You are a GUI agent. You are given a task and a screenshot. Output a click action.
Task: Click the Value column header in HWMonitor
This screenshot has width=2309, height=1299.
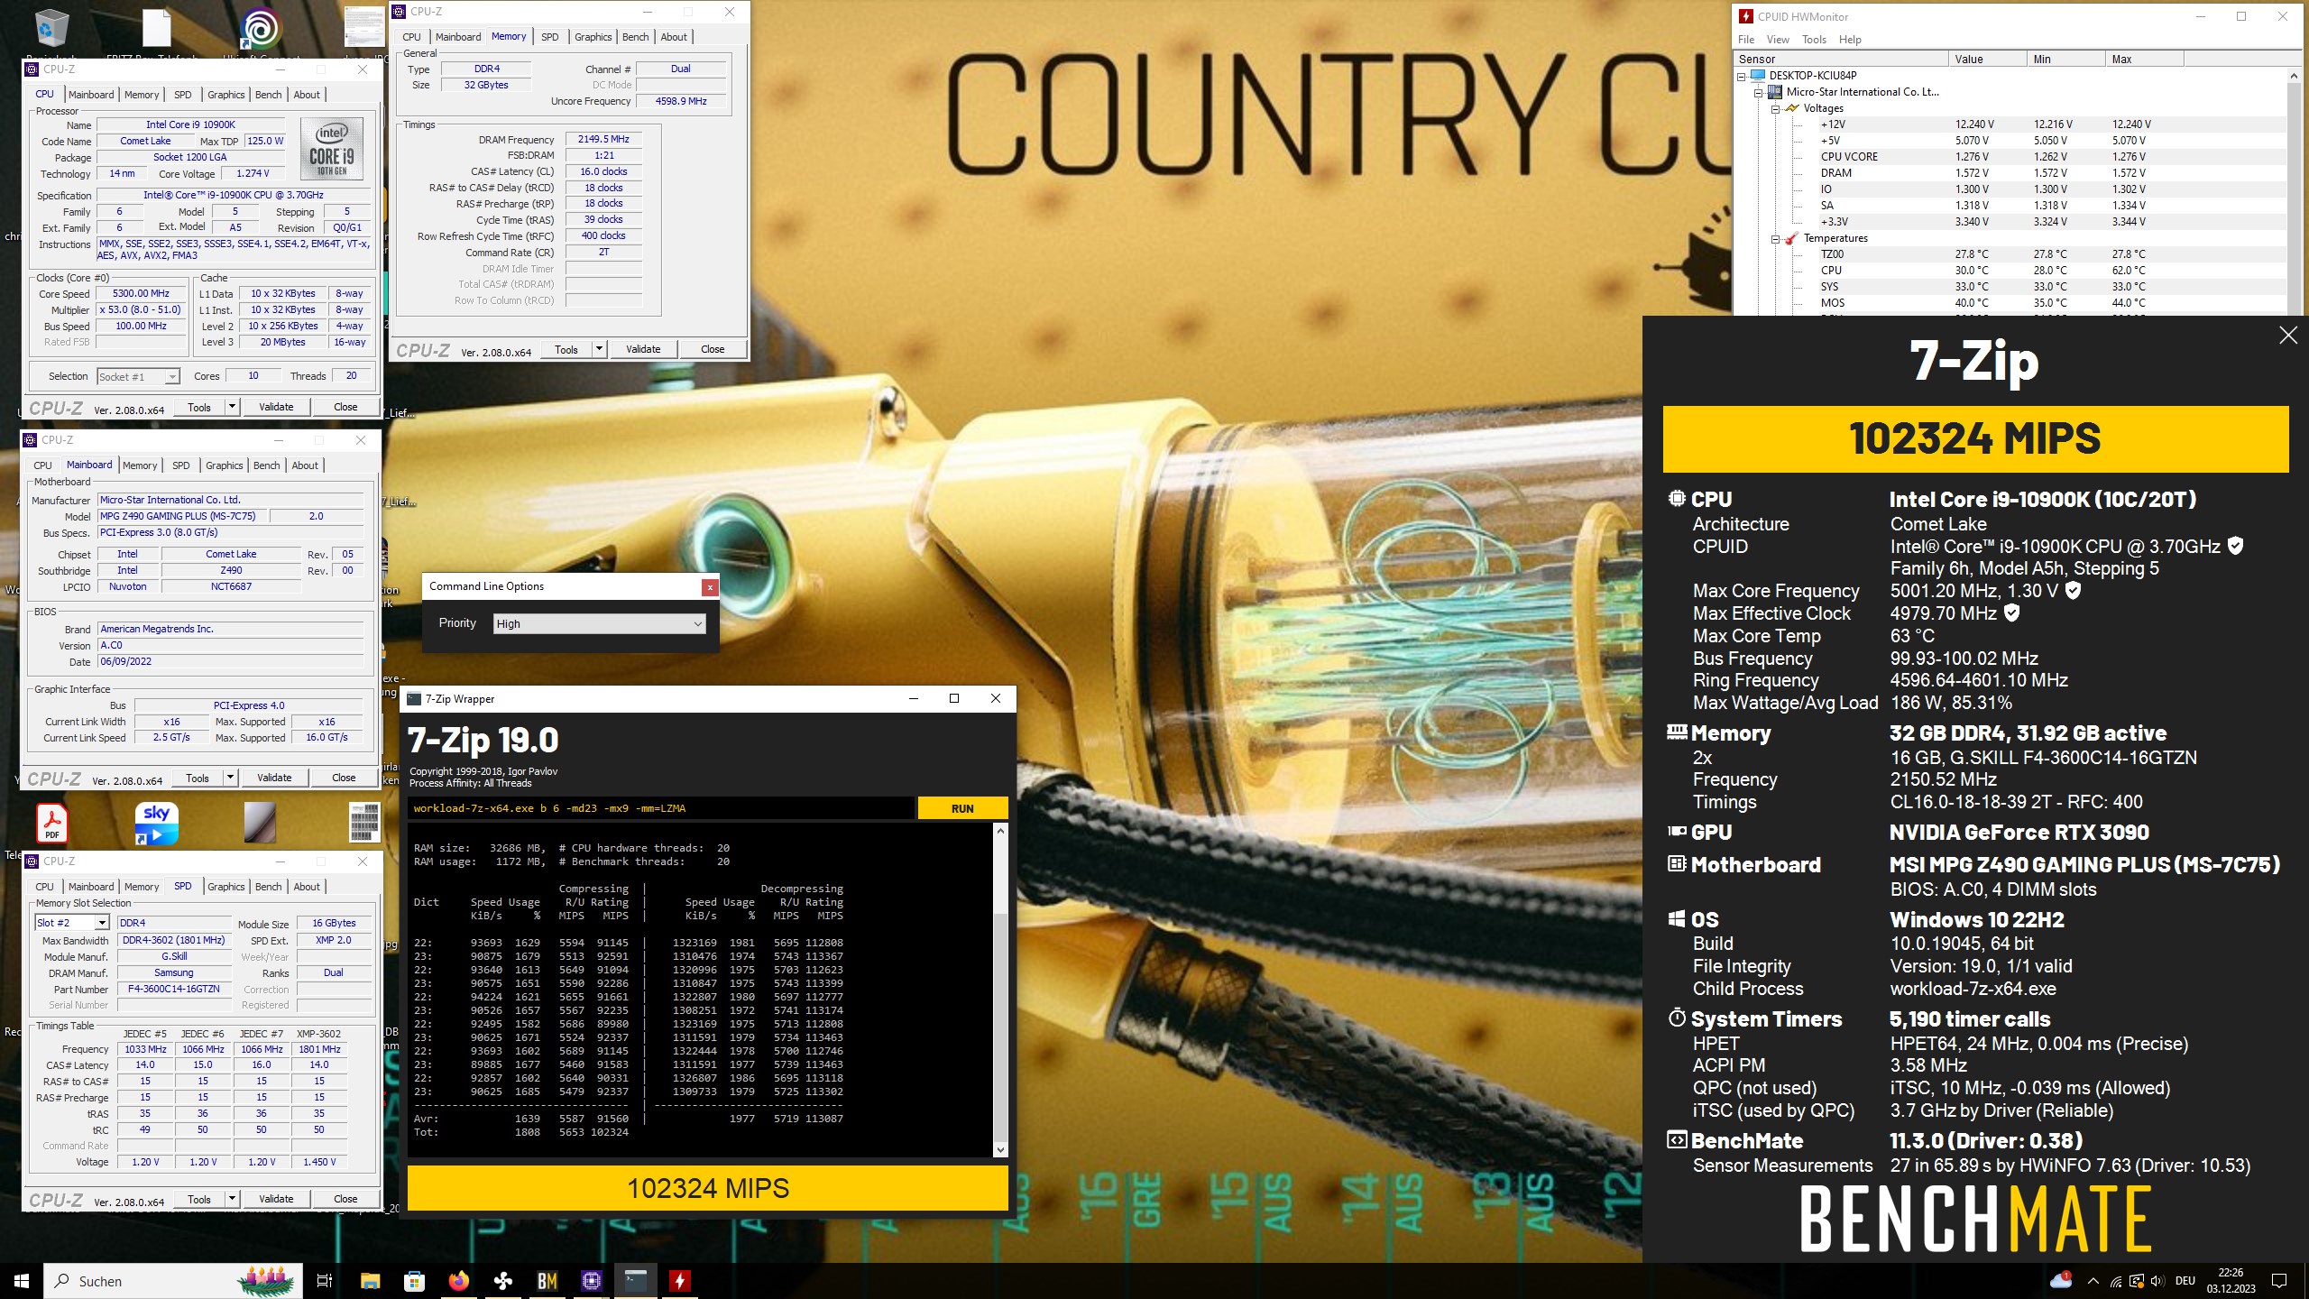pyautogui.click(x=1986, y=60)
